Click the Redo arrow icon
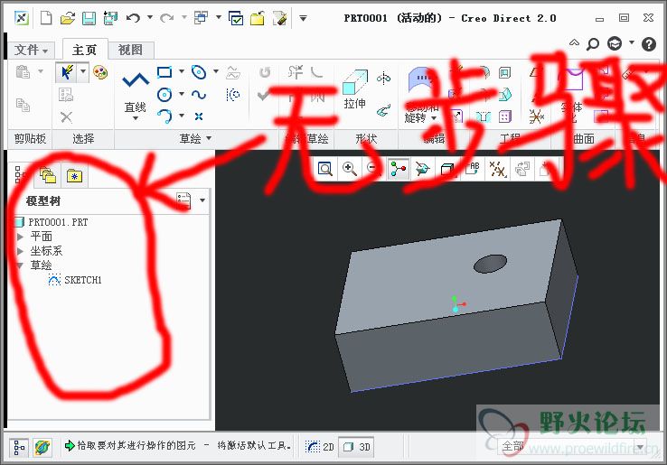Viewport: 667px width, 465px height. tap(166, 18)
